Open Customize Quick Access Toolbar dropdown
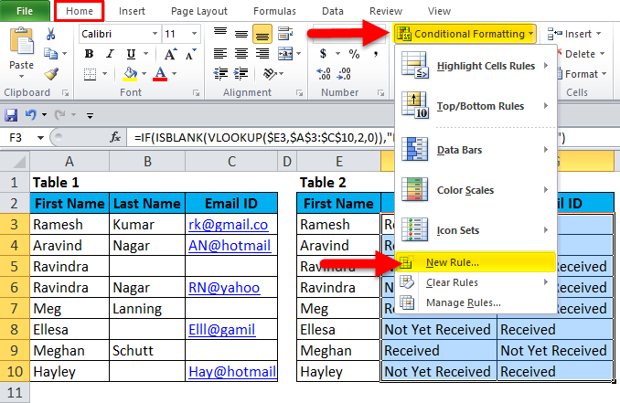 point(91,116)
